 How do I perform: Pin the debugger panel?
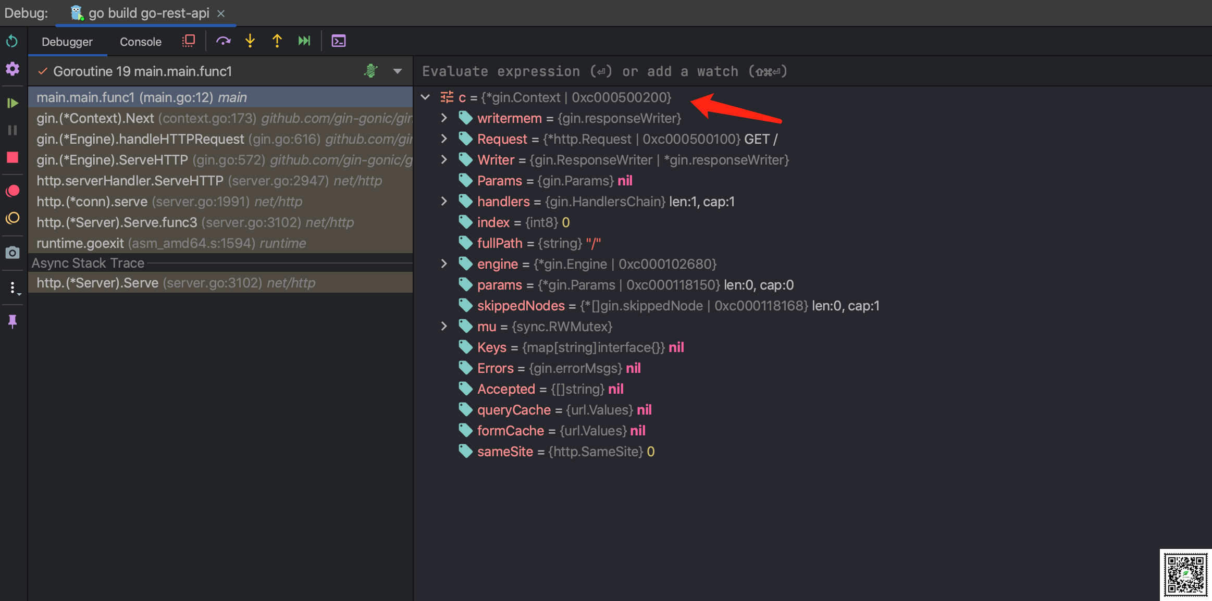tap(12, 321)
